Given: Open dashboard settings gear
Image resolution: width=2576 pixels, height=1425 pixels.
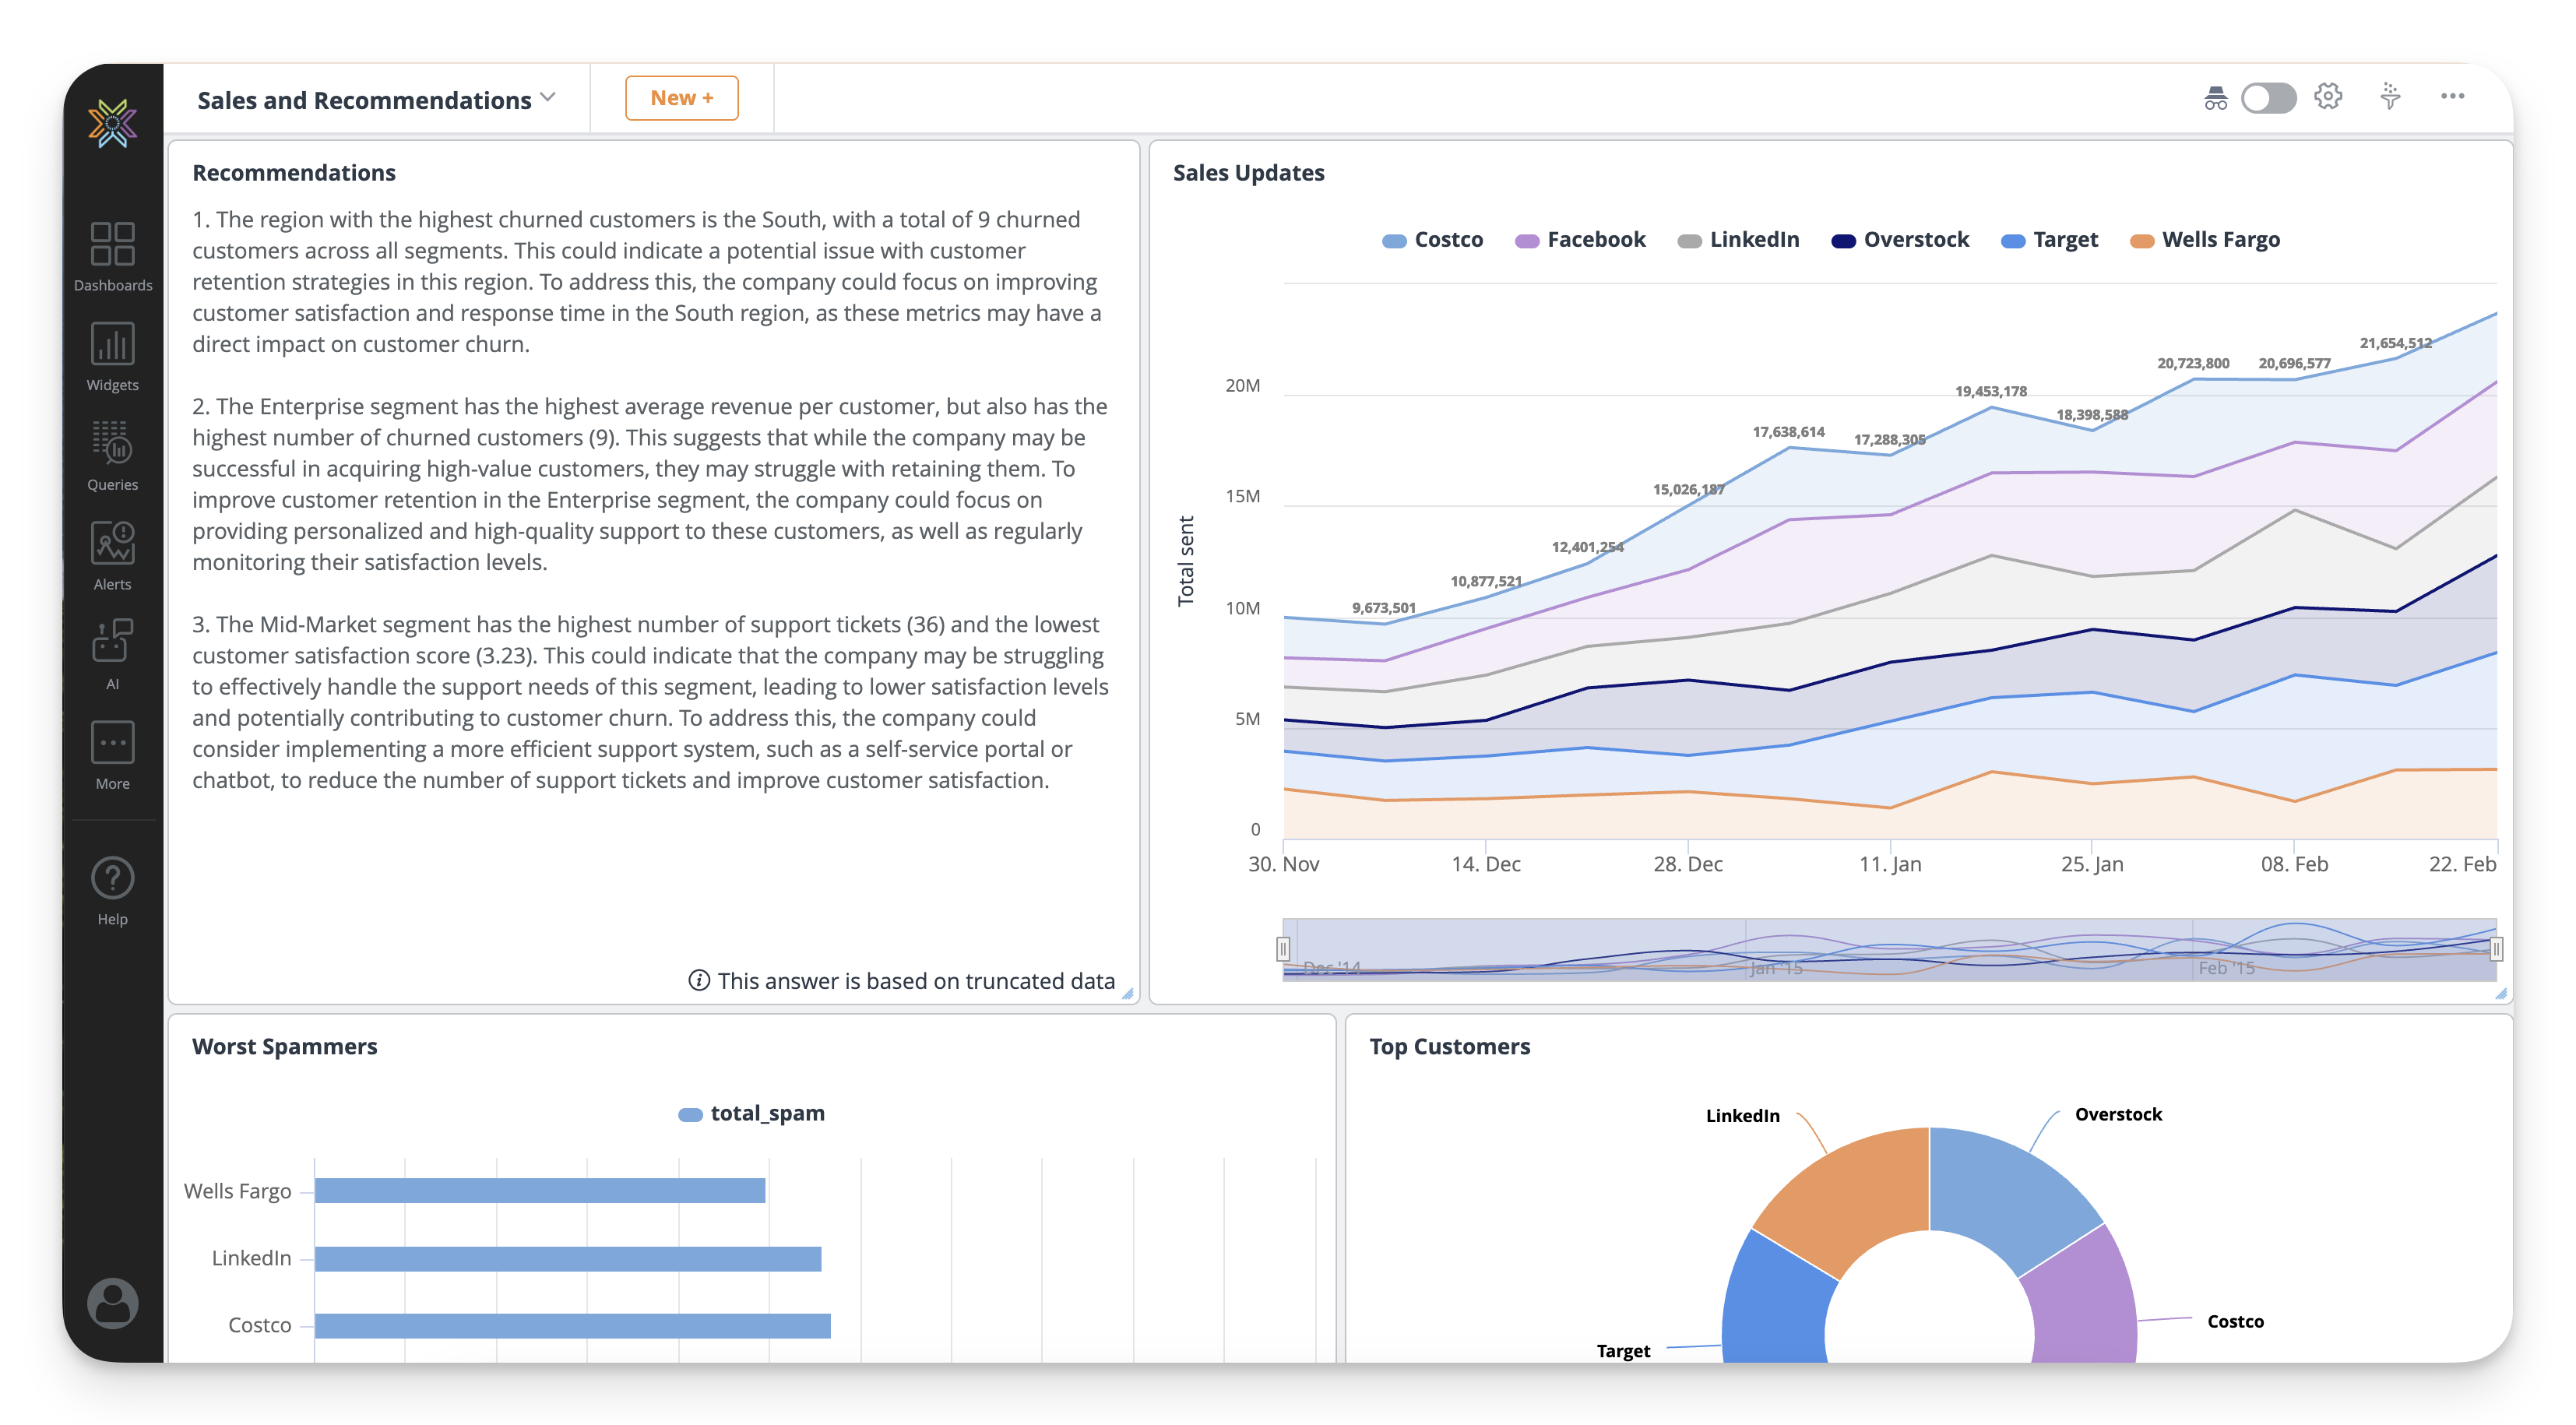Looking at the screenshot, I should point(2327,96).
